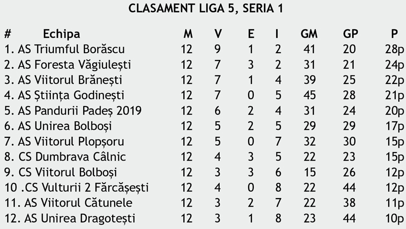
Task: Click the 28p points value for Borăscu
Action: pos(394,50)
